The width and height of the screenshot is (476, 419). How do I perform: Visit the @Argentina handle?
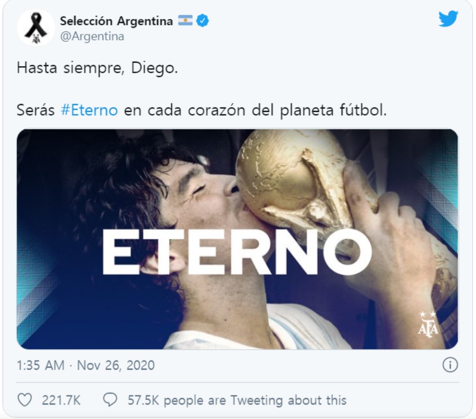[93, 36]
